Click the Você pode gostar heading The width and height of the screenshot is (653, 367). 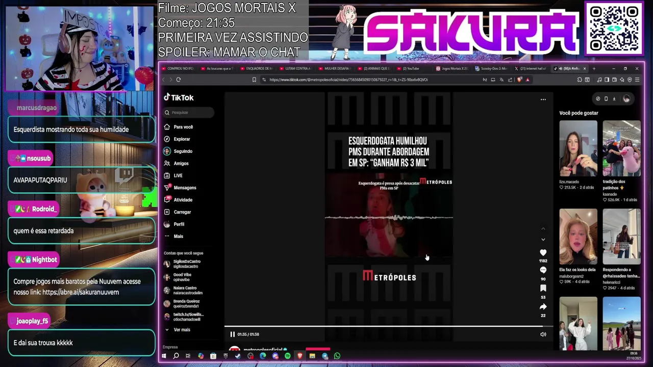coord(579,113)
